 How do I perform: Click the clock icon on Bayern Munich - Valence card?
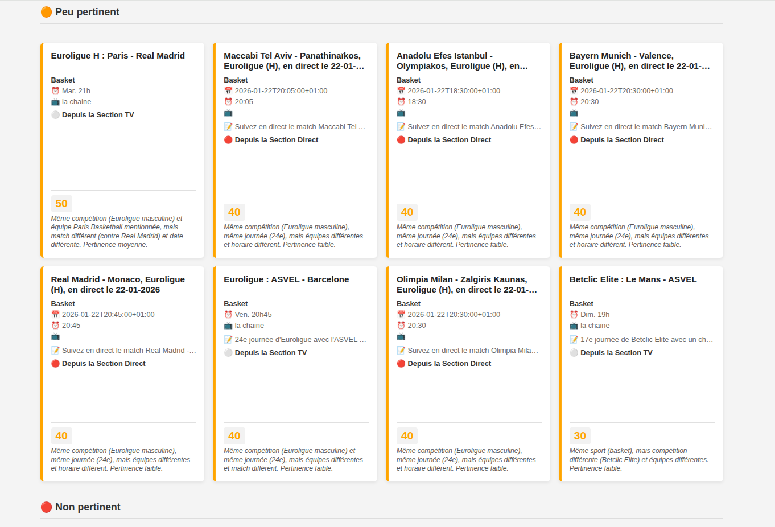tap(574, 102)
